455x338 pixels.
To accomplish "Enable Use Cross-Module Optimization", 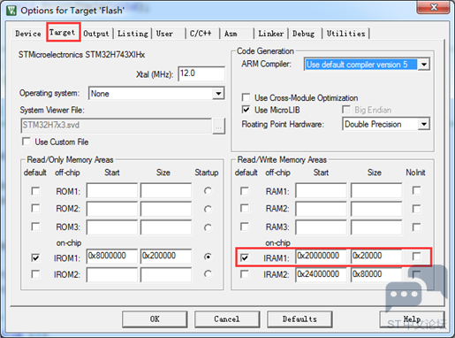I will pyautogui.click(x=246, y=97).
